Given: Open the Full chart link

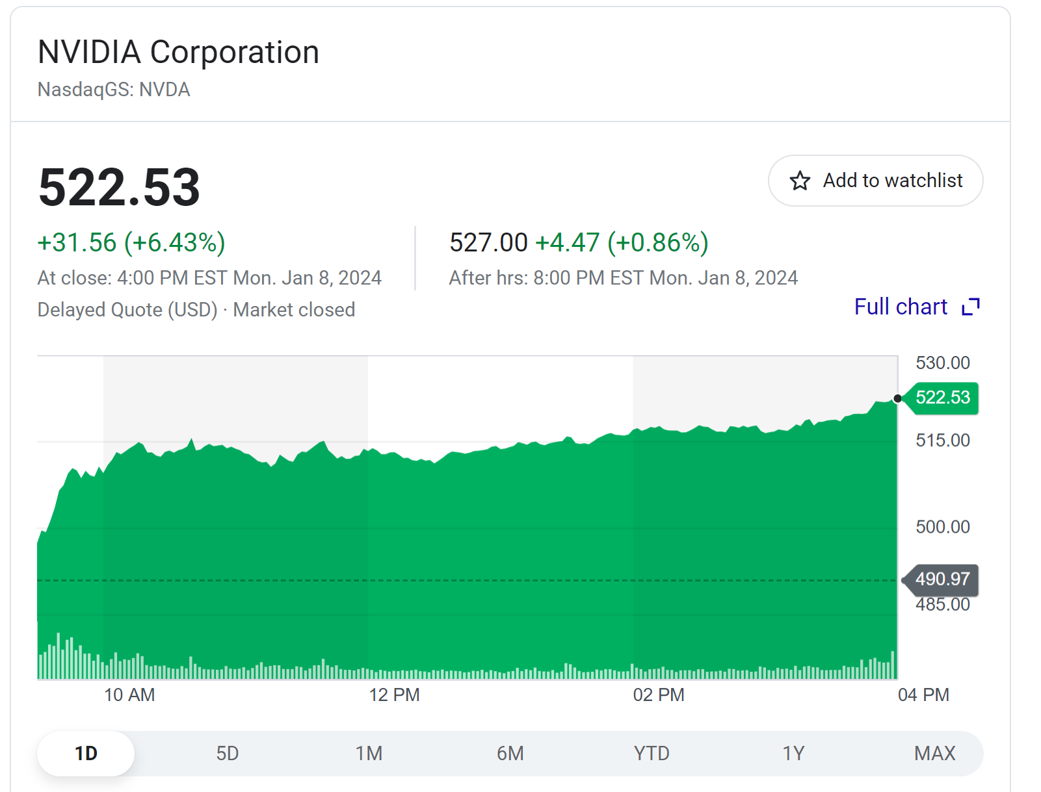Looking at the screenshot, I should 901,307.
